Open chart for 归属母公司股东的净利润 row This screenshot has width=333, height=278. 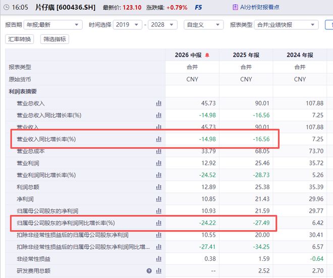[x=158, y=211]
